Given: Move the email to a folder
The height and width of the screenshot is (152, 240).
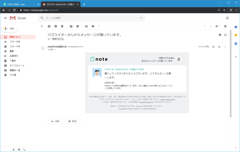Looking at the screenshot, I should [x=86, y=26].
